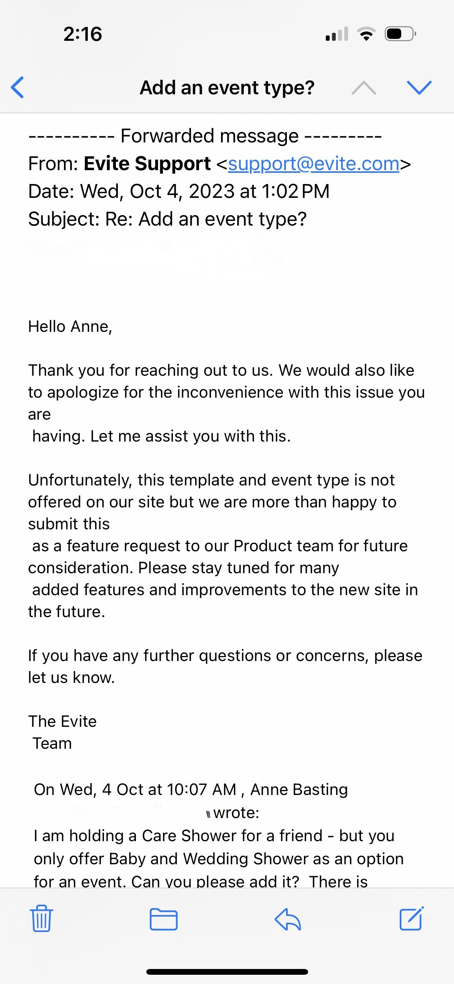Go back using the left chevron

tap(17, 87)
